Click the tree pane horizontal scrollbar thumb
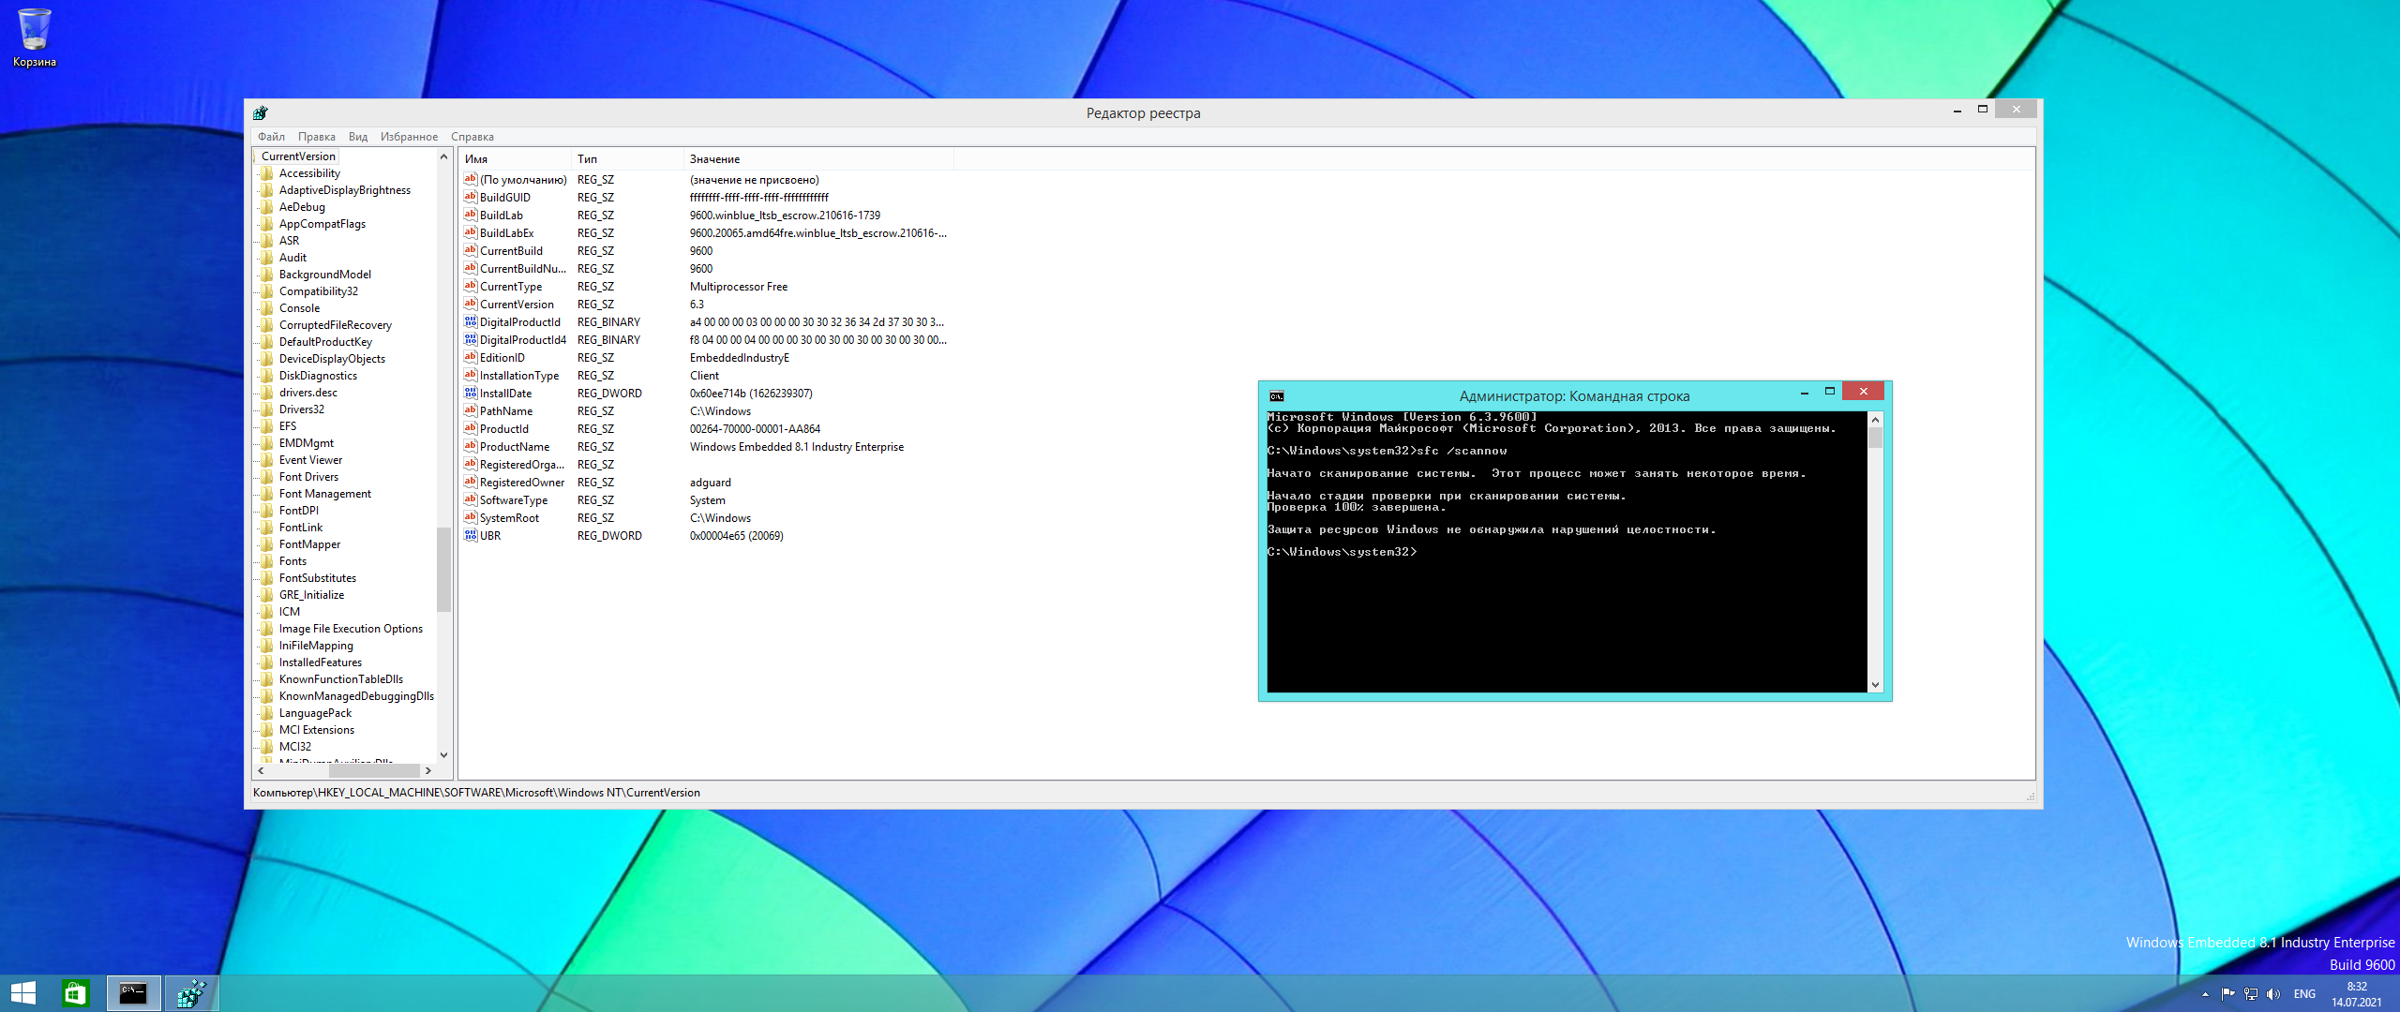The width and height of the screenshot is (2400, 1012). click(374, 770)
